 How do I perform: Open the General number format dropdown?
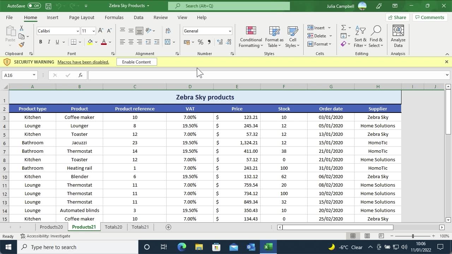[x=230, y=31]
